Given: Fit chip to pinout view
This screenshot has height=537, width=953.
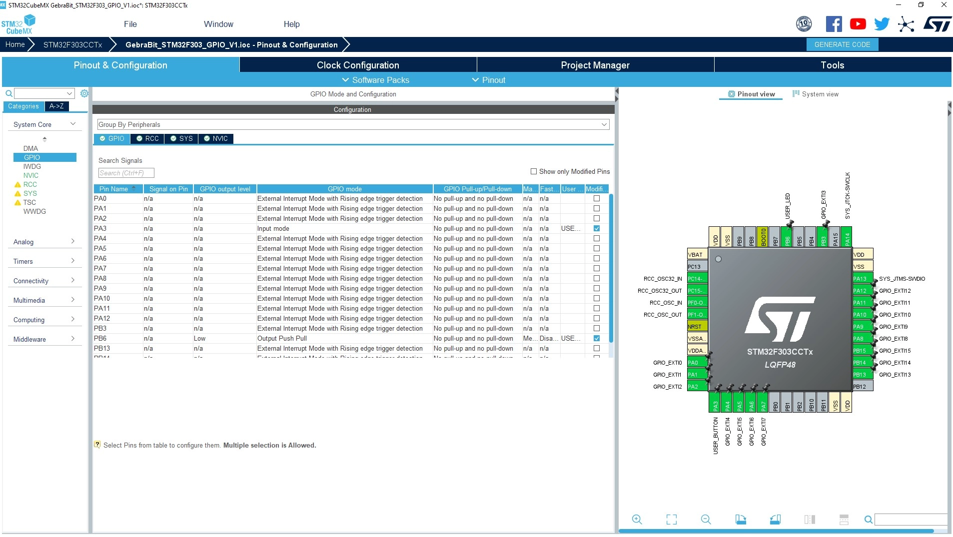Looking at the screenshot, I should tap(672, 520).
